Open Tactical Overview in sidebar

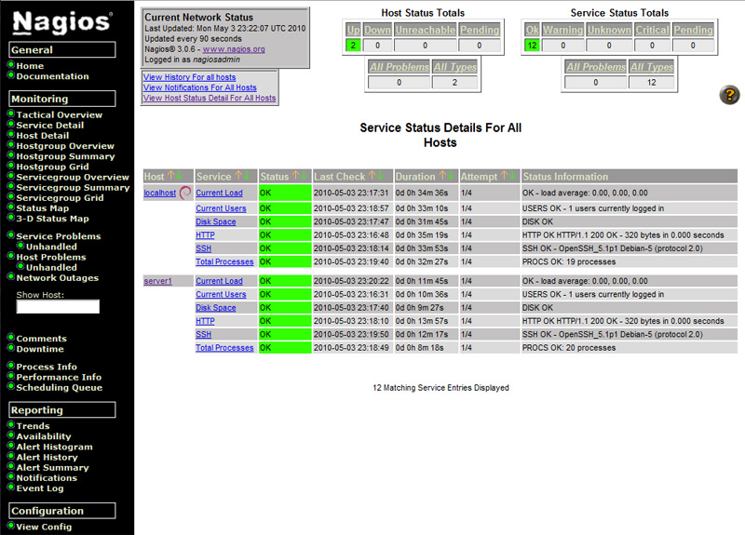tap(59, 114)
